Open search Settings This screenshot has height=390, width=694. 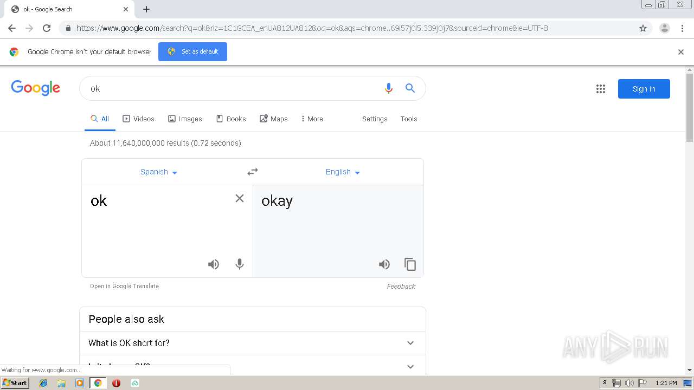(375, 119)
